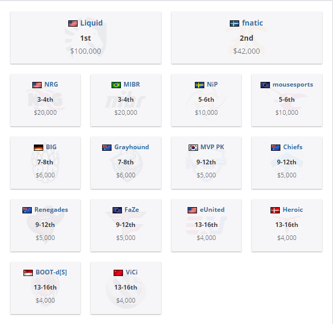This screenshot has height=324, width=333.
Task: Click the South Korean flag beside MVP PK
Action: (x=193, y=148)
